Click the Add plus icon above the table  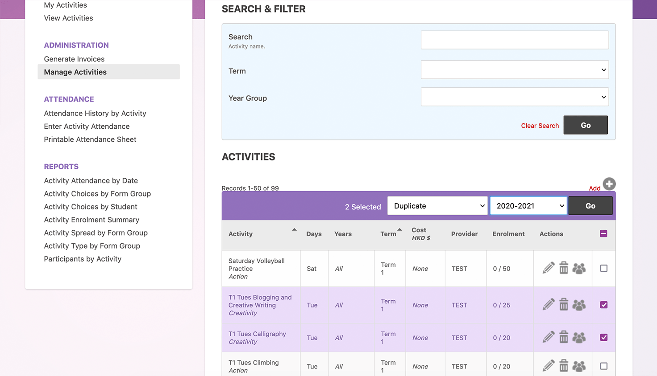pos(609,183)
